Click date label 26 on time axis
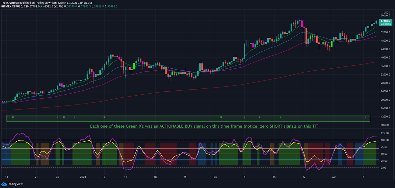 pos(57,176)
